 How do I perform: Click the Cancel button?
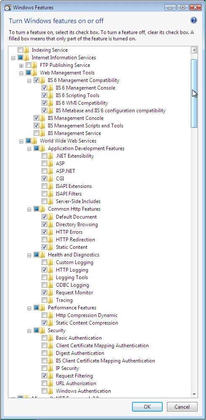click(x=182, y=407)
